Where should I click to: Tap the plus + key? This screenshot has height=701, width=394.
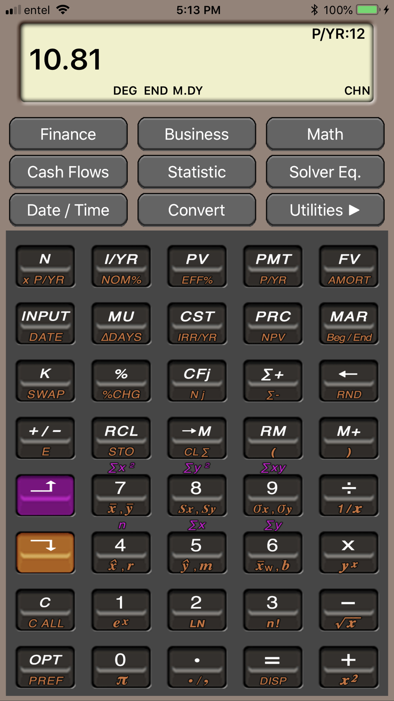click(x=349, y=667)
